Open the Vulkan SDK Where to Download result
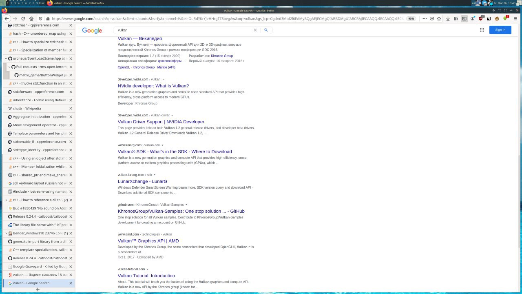Viewport: 522px width, 294px height. click(x=175, y=151)
